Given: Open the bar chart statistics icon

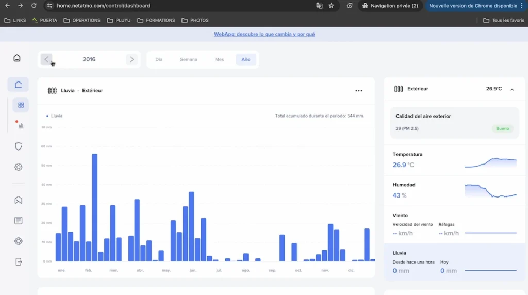Looking at the screenshot, I should tap(21, 126).
